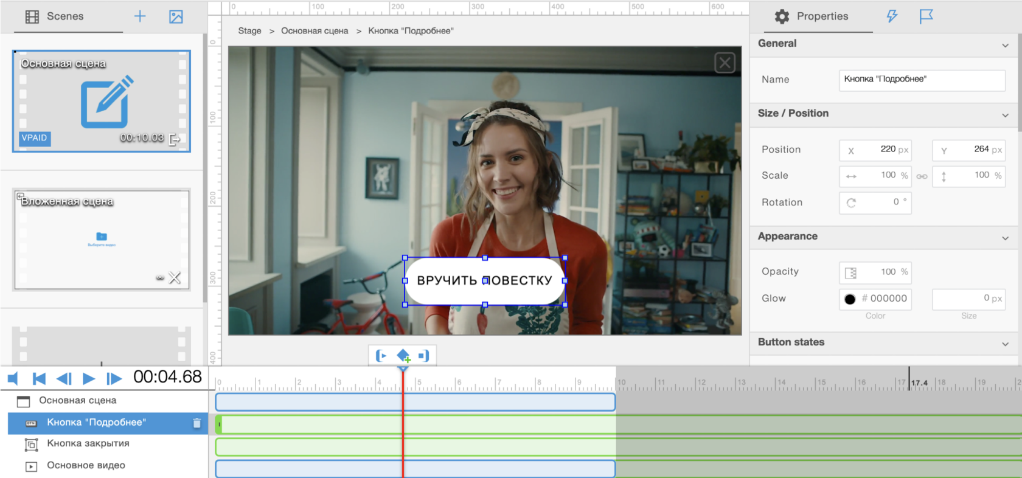Collapse the Size / Position section
1022x478 pixels.
1005,115
